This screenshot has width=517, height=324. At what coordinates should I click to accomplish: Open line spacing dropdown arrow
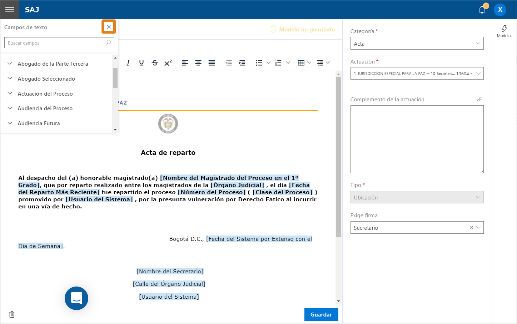pos(328,63)
